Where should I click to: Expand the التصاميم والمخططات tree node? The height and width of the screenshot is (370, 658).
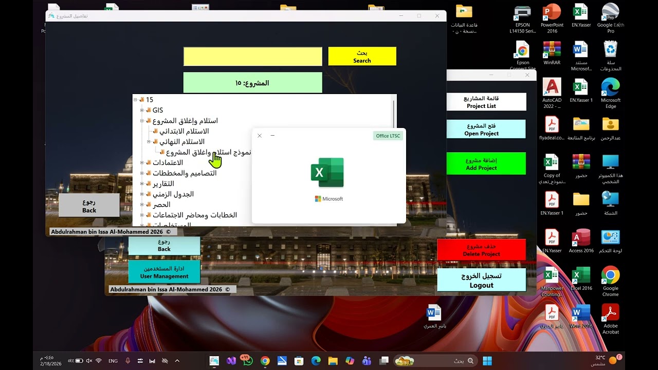pyautogui.click(x=142, y=173)
